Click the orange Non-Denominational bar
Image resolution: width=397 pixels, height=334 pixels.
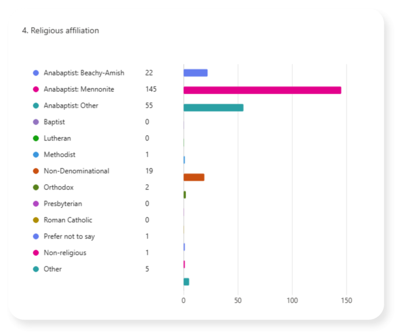193,177
